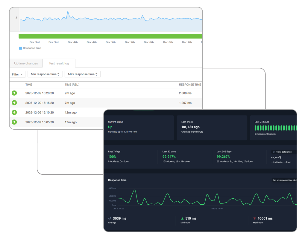Click the RESPONSE TIME column header

(x=190, y=85)
